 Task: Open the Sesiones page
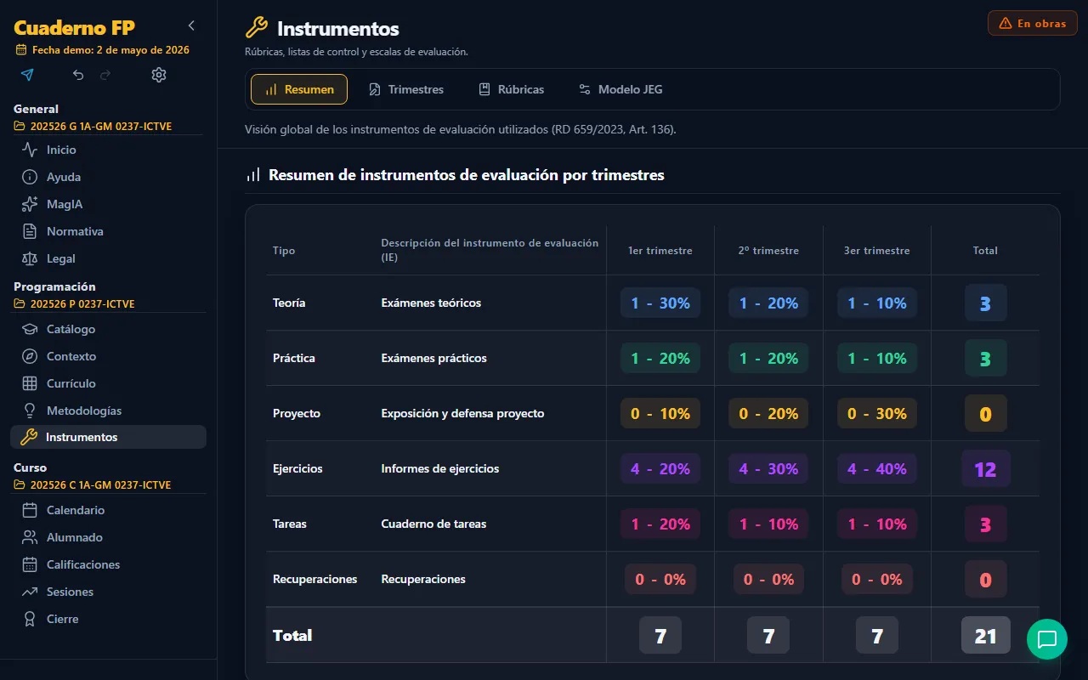[108, 592]
